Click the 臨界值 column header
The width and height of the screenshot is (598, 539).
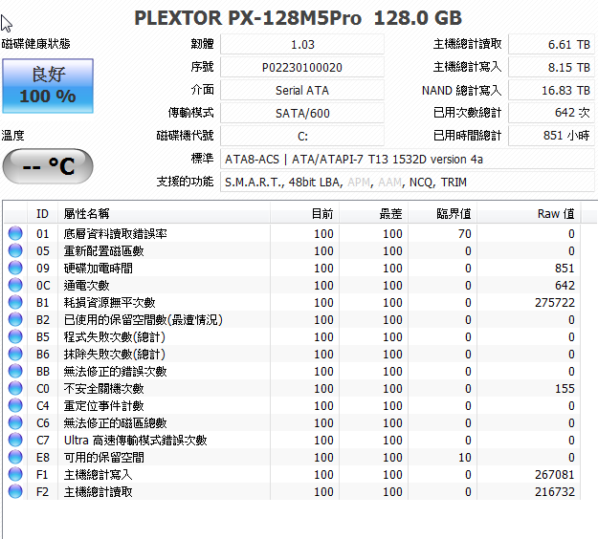(x=442, y=214)
